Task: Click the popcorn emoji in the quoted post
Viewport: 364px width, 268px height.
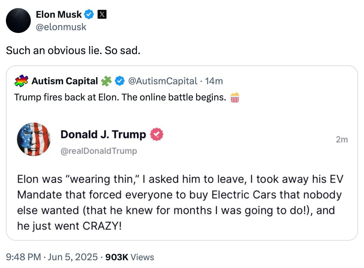Action: click(235, 98)
